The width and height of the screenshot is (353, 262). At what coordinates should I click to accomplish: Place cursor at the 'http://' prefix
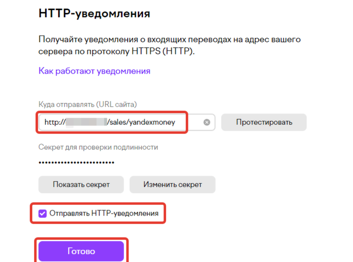pos(55,122)
